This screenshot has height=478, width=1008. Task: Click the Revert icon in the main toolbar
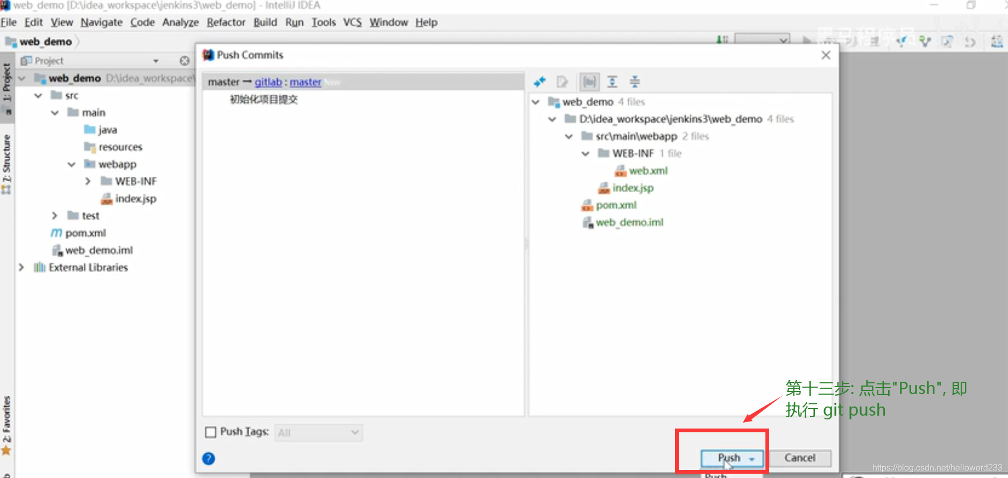click(970, 41)
